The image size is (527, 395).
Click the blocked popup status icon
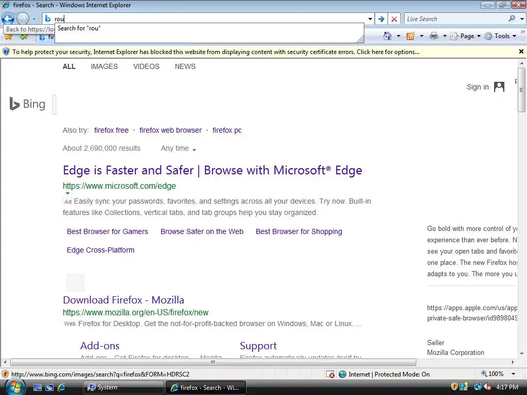(331, 374)
